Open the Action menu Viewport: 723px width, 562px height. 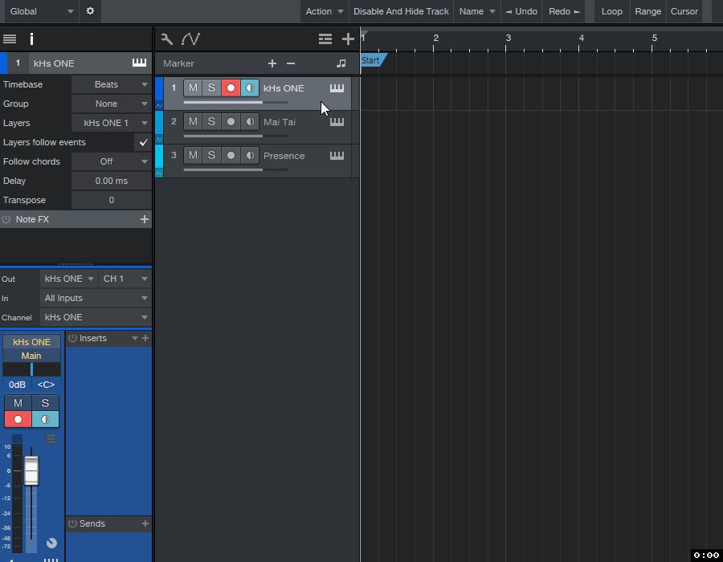pos(325,11)
